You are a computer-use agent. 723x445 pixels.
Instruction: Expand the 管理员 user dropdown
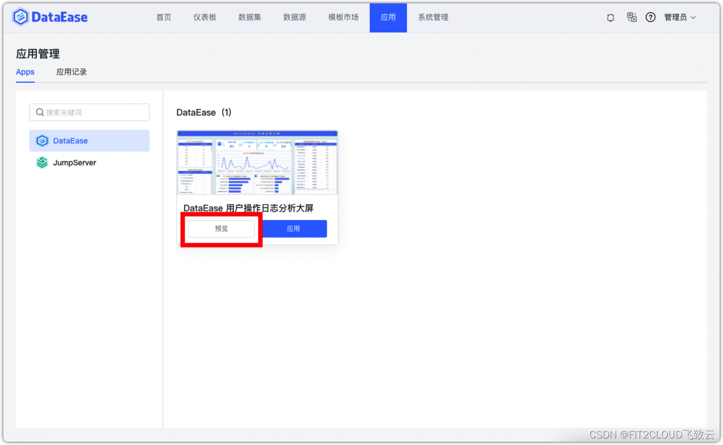coord(680,18)
